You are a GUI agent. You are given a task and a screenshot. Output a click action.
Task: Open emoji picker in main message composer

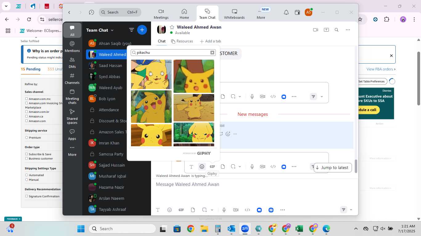(x=170, y=210)
